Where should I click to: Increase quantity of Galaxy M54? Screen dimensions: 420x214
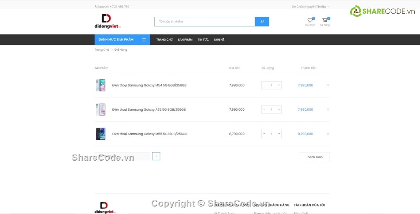[279, 85]
